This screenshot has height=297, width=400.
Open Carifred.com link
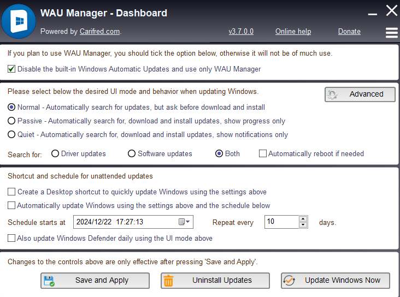pos(100,31)
